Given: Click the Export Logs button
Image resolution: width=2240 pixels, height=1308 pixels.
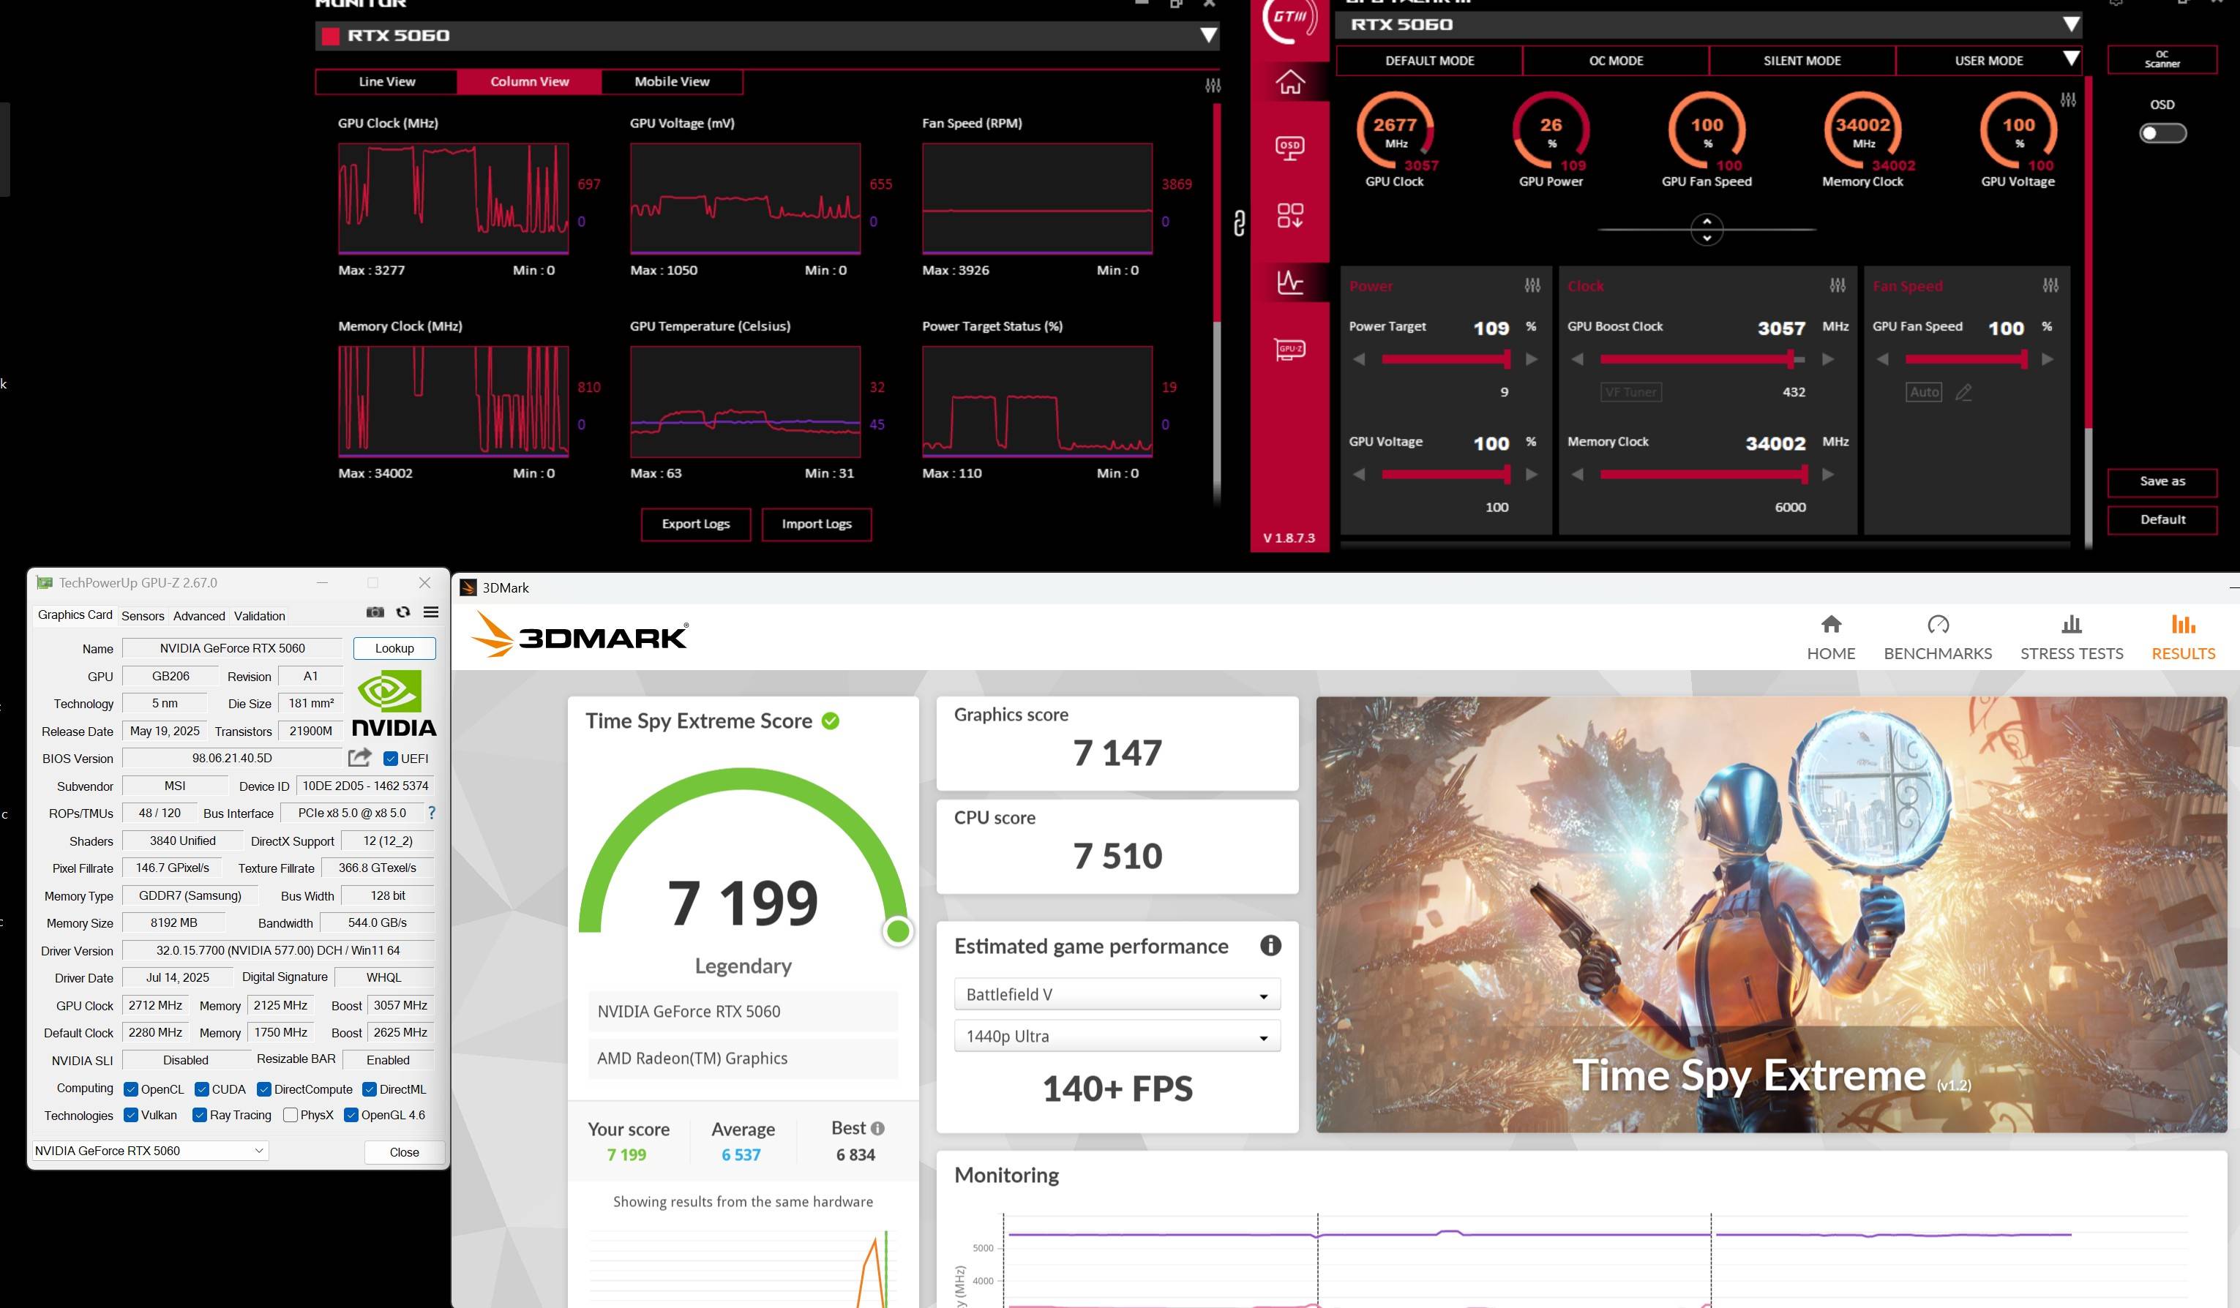Looking at the screenshot, I should [696, 525].
